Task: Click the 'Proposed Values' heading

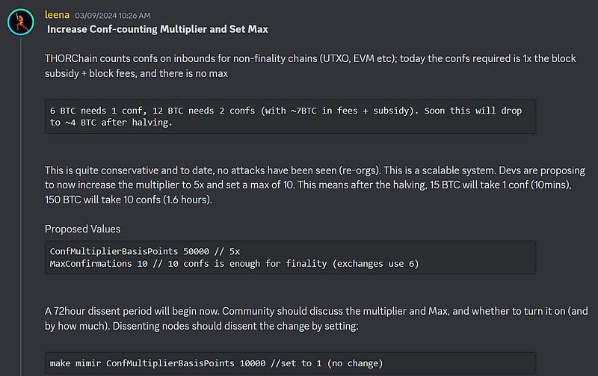Action: point(82,229)
